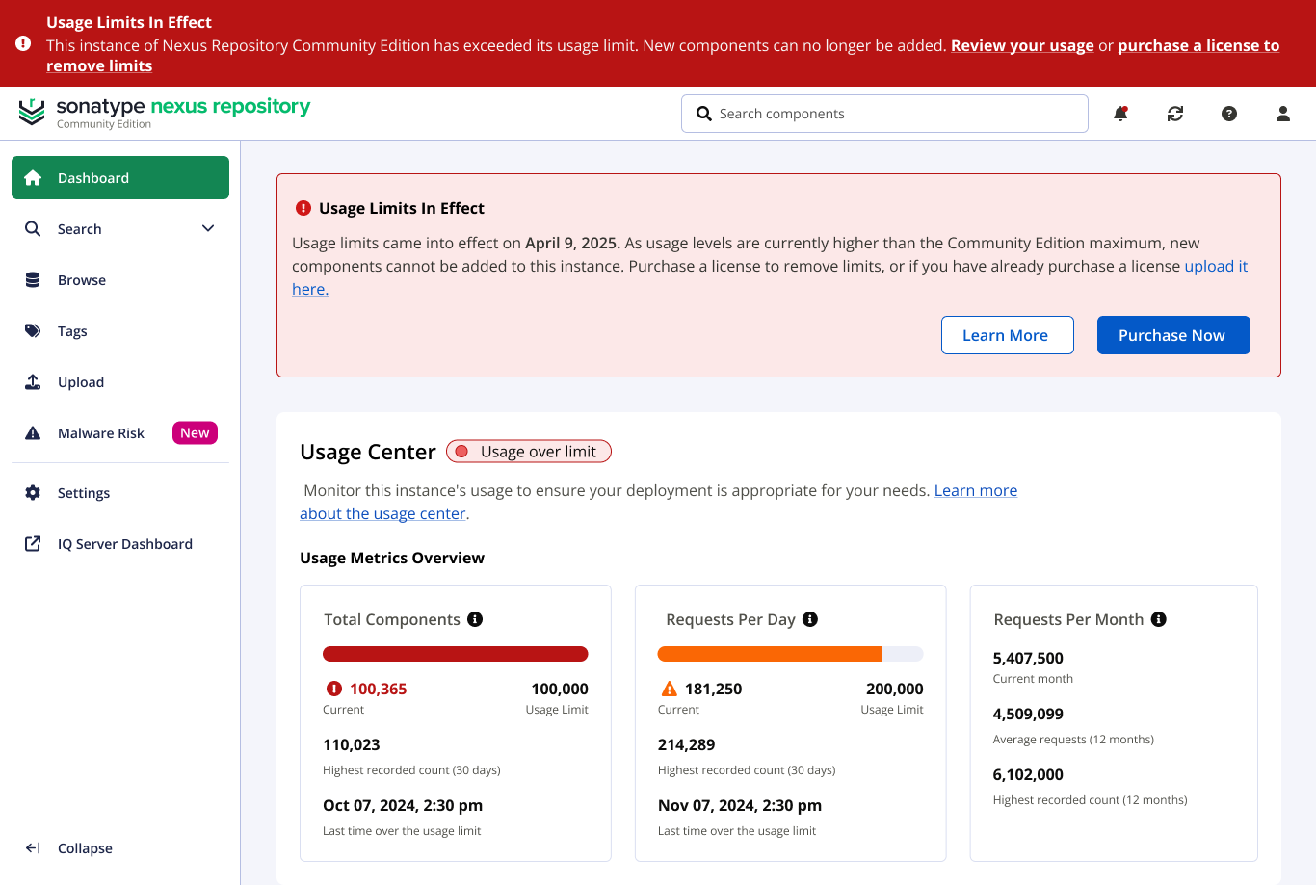
Task: Click the Usage Center heading
Action: (x=368, y=452)
